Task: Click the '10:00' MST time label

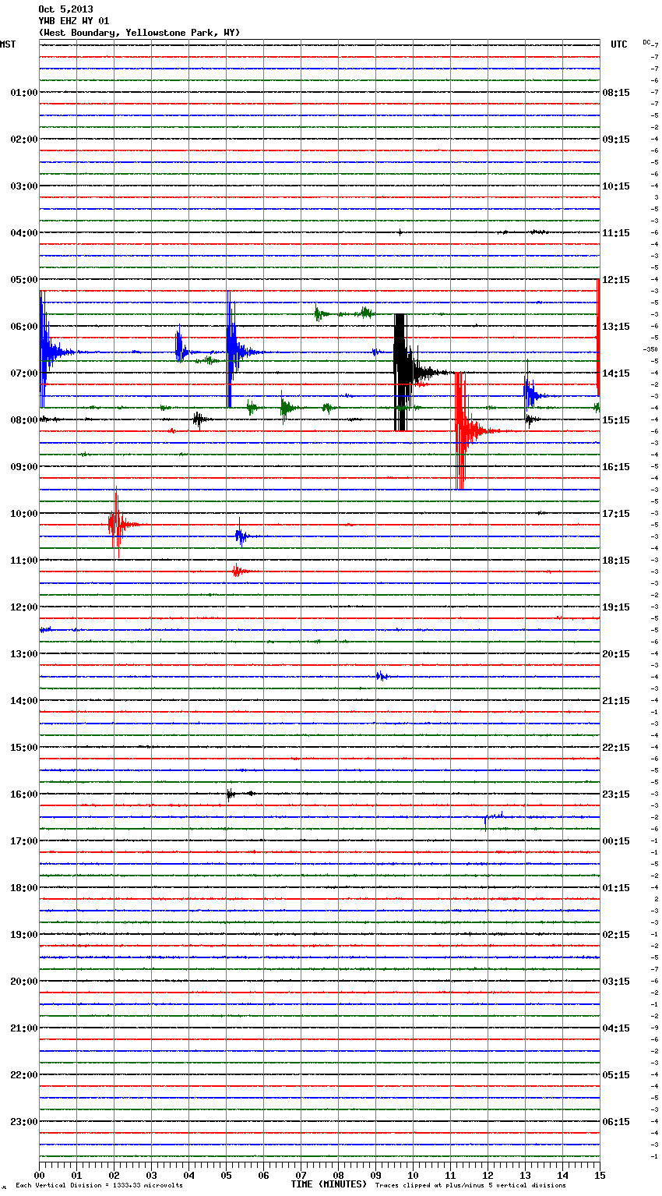Action: click(x=24, y=514)
